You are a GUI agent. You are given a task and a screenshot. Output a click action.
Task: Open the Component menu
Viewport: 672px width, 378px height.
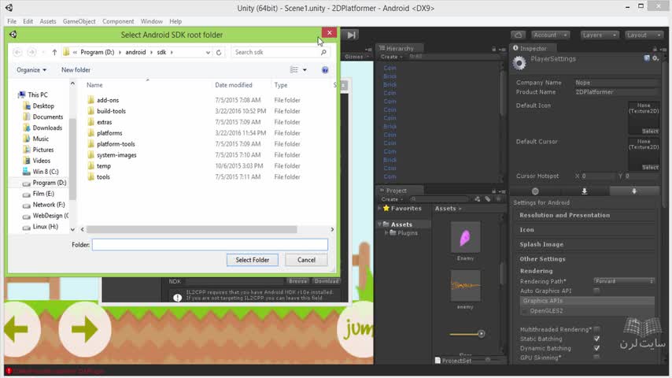[118, 21]
